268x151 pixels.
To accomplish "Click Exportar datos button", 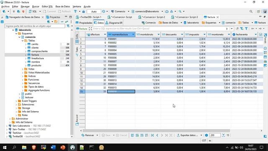I will (x=187, y=135).
